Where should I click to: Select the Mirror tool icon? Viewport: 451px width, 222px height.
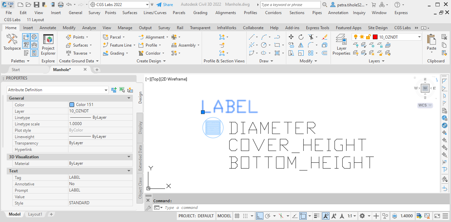[301, 45]
